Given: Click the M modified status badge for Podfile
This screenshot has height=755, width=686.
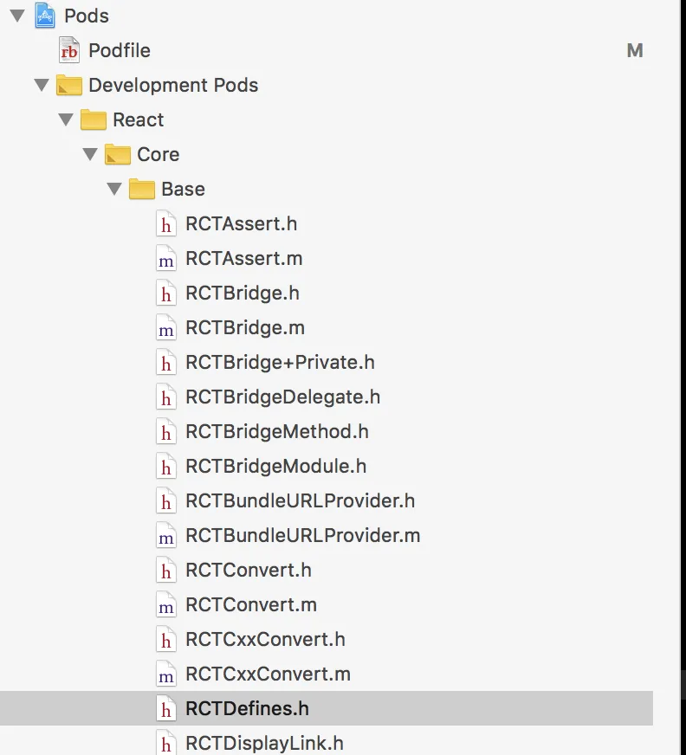Looking at the screenshot, I should 635,50.
